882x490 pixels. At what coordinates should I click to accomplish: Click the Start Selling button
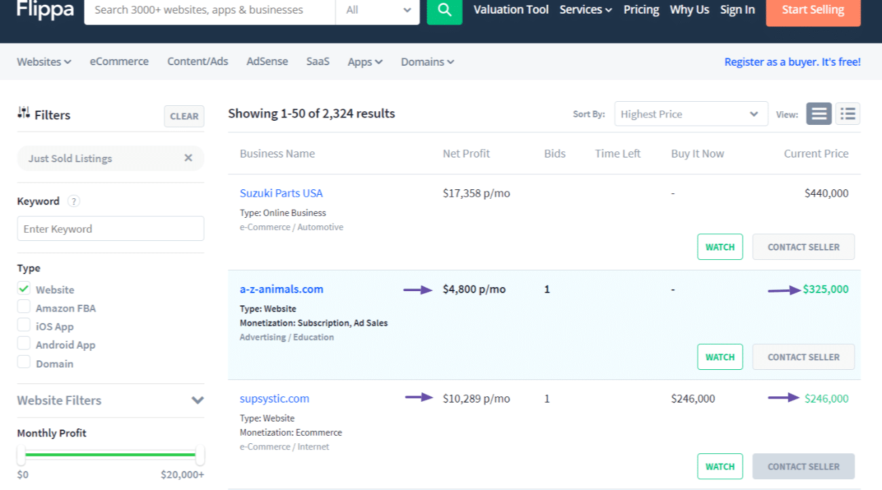[x=813, y=9]
